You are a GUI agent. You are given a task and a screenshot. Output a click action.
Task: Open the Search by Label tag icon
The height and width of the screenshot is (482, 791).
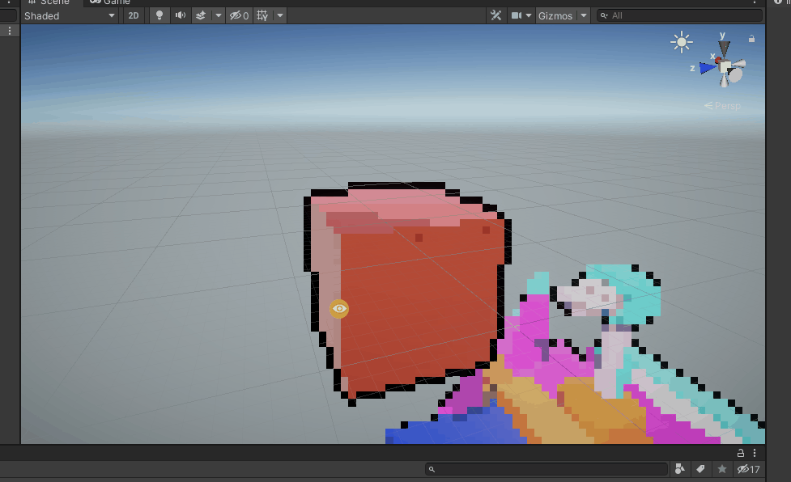coord(700,469)
